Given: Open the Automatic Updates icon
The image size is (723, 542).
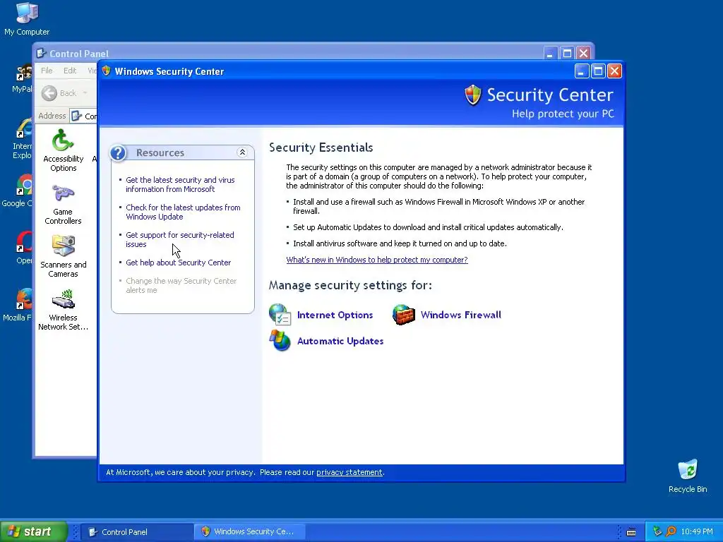Looking at the screenshot, I should [280, 341].
